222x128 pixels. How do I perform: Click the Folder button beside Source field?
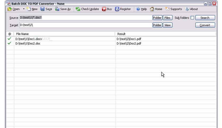(x=157, y=18)
